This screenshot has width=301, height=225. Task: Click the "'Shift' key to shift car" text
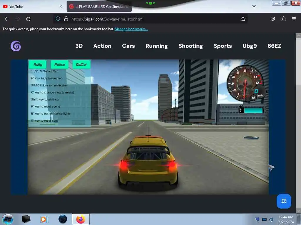coord(45,100)
